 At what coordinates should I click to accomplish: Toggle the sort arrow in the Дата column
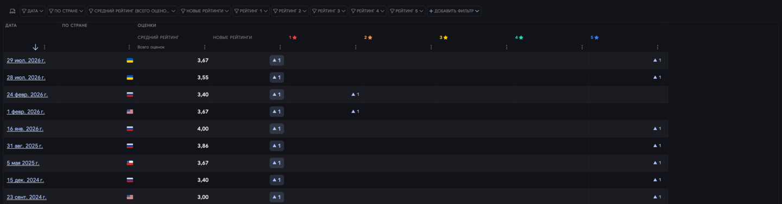(x=36, y=47)
